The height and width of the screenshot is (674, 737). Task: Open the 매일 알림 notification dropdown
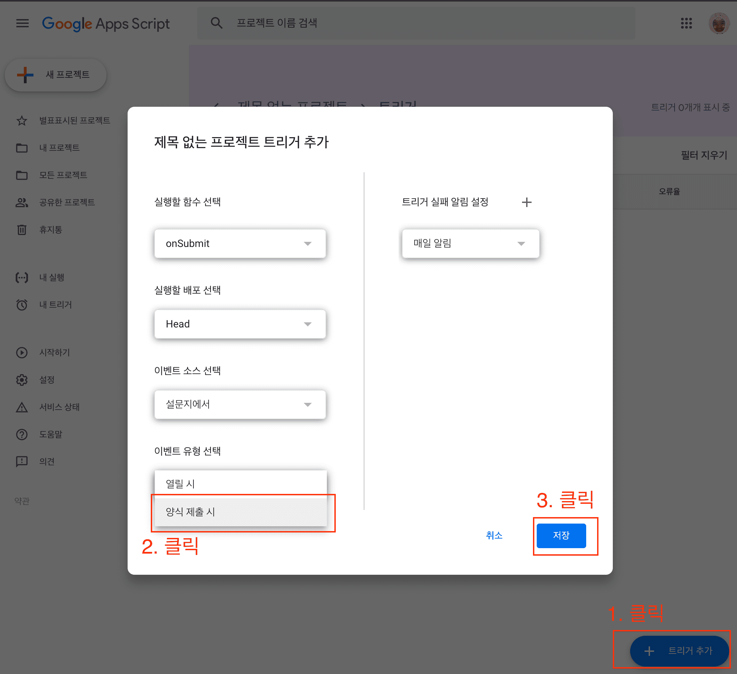[470, 244]
